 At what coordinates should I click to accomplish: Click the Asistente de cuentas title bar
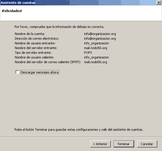click(x=75, y=3)
